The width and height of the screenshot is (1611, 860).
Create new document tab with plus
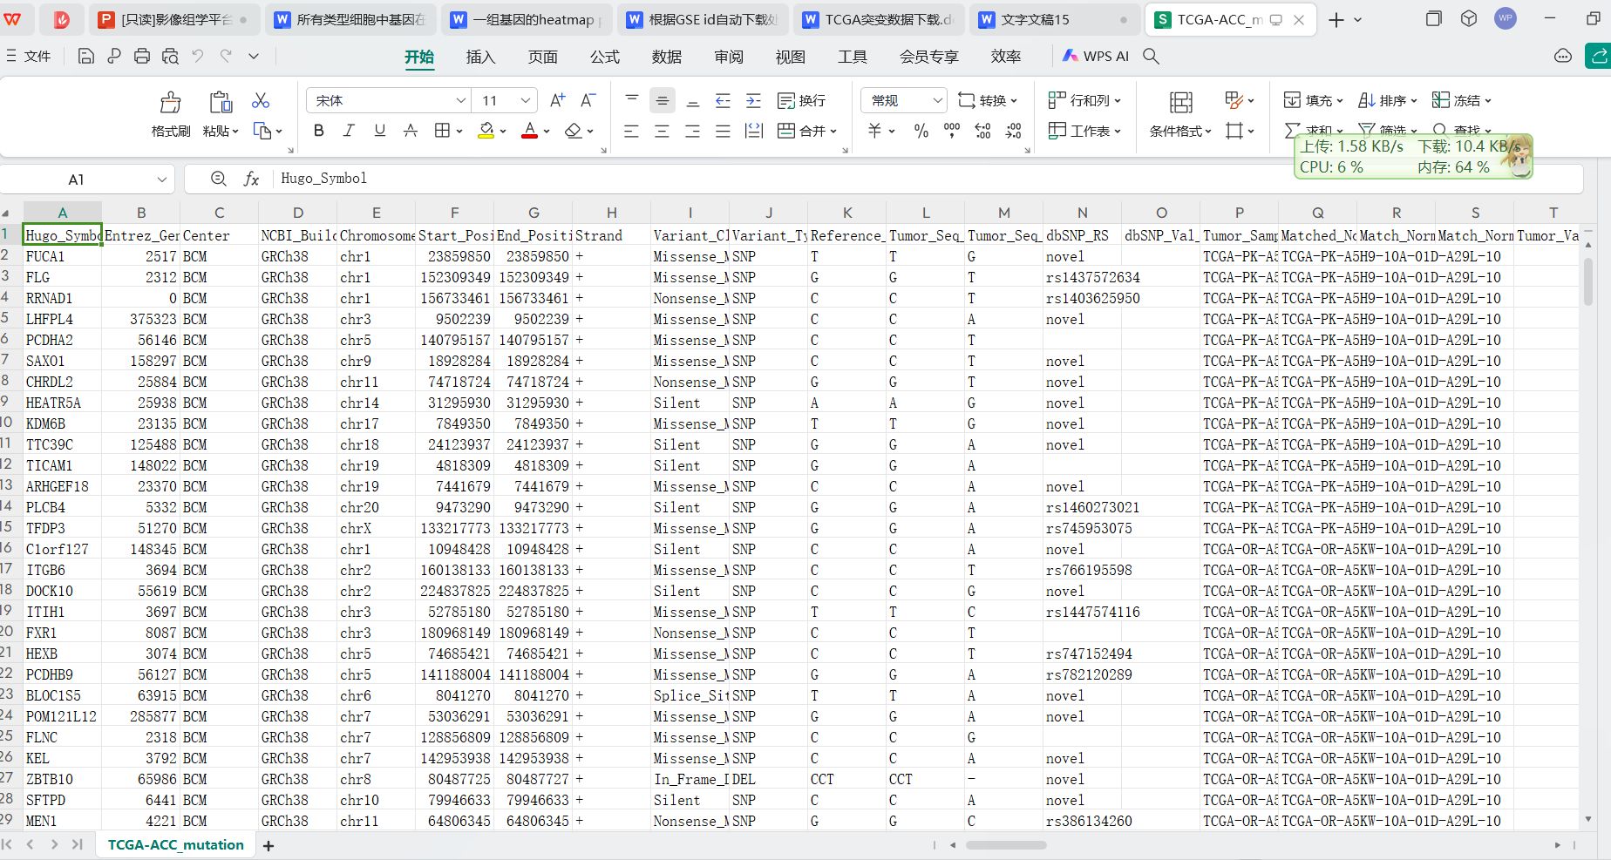1336,19
